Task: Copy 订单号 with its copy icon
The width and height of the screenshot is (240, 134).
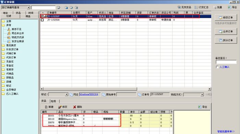Action: (x=140, y=95)
